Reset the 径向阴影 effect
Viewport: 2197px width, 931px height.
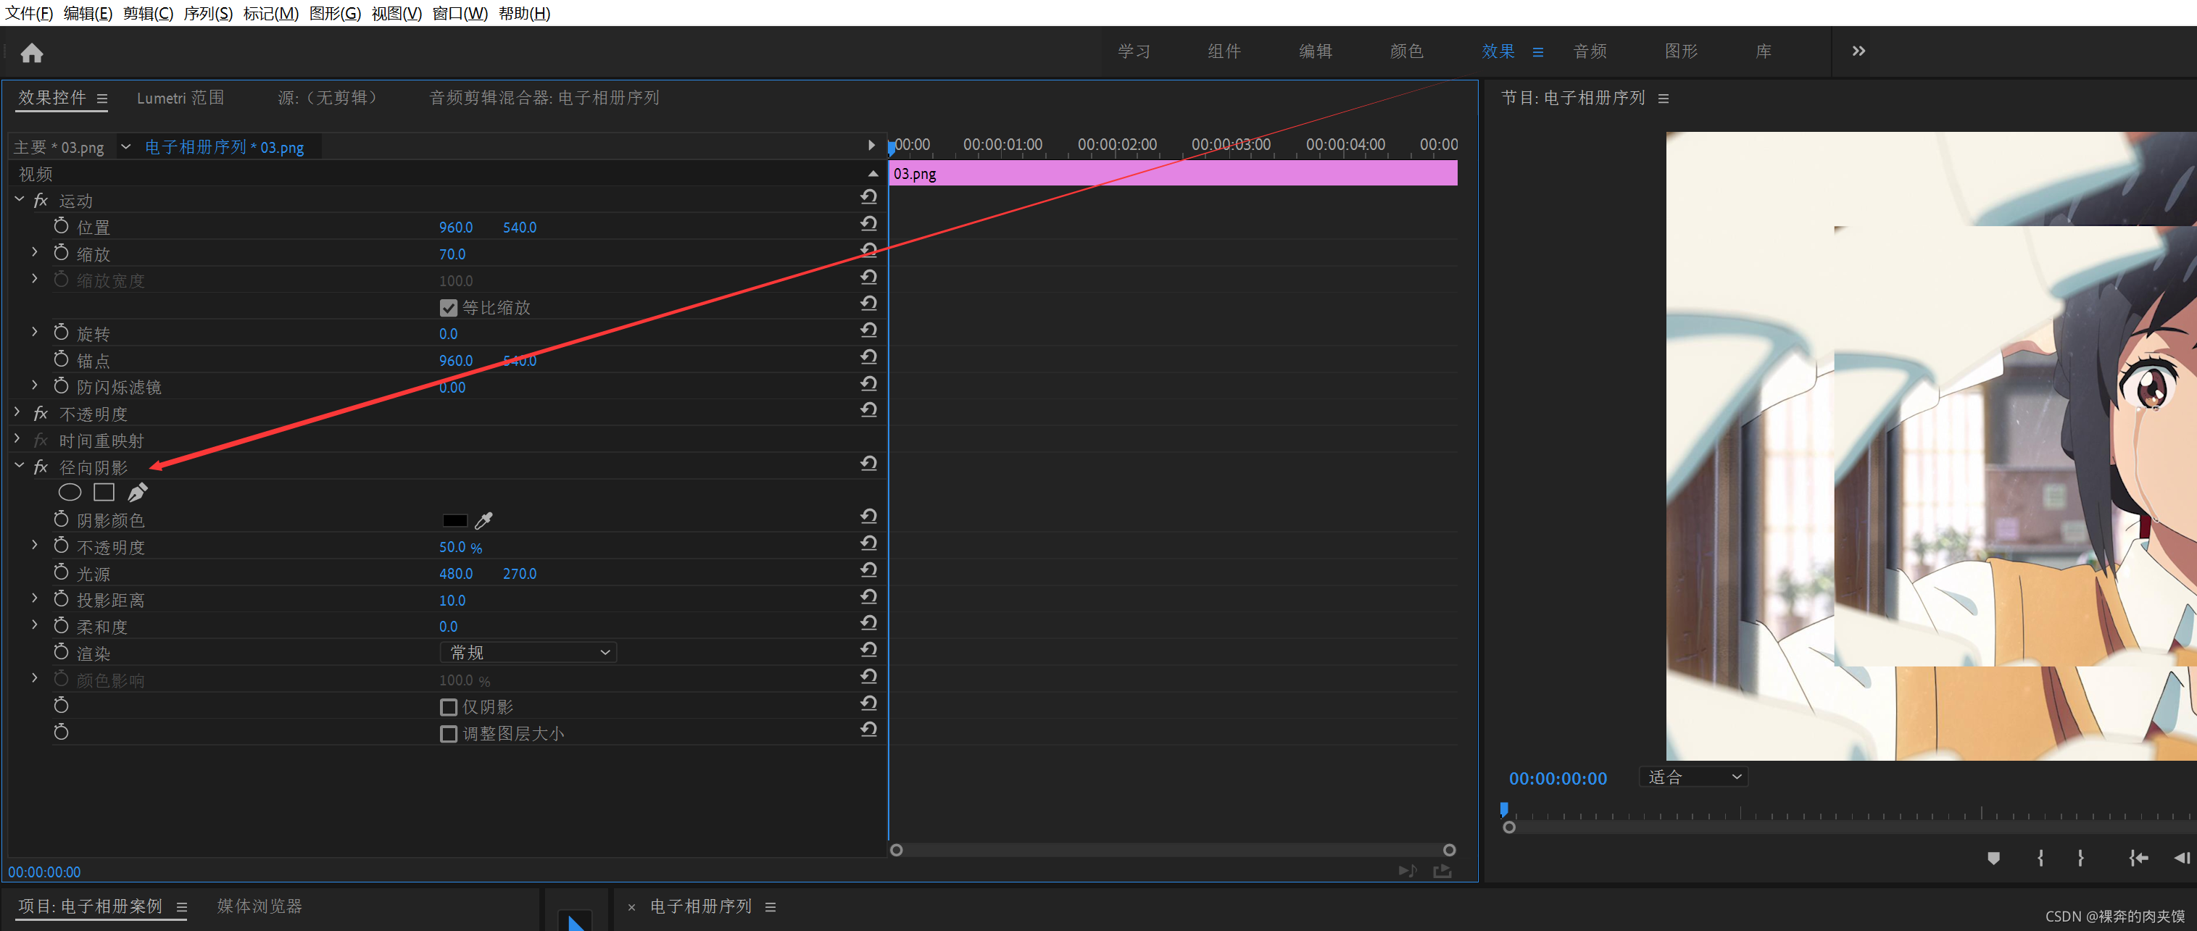click(x=869, y=463)
